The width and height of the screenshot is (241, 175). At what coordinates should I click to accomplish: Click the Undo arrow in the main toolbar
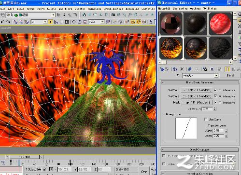(x=2, y=22)
